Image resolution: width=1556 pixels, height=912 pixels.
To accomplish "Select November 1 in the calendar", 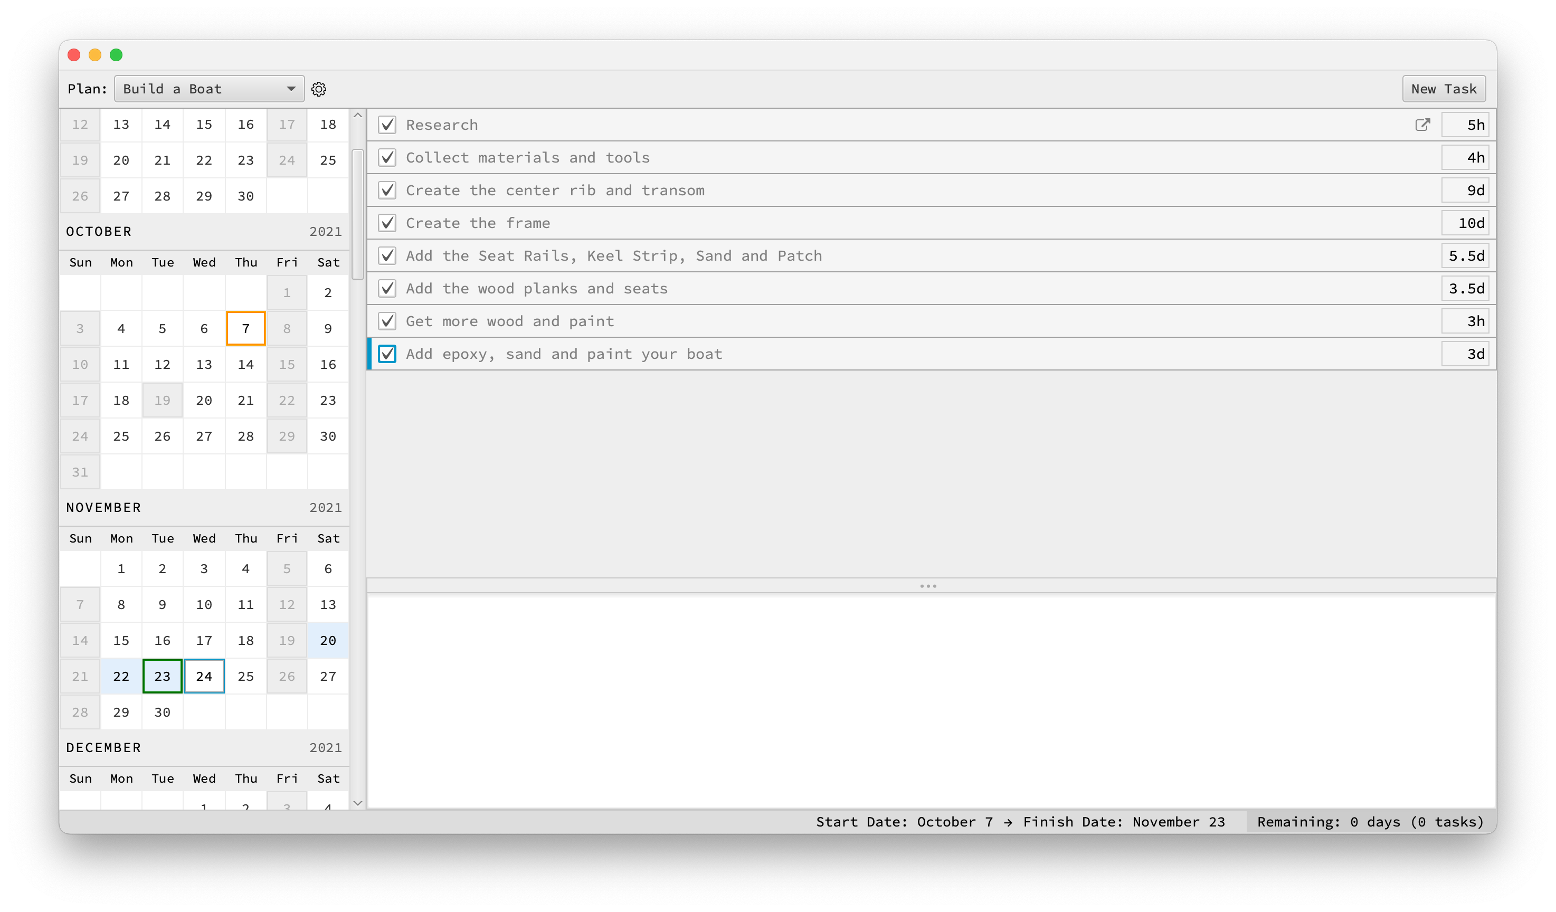I will pos(121,569).
